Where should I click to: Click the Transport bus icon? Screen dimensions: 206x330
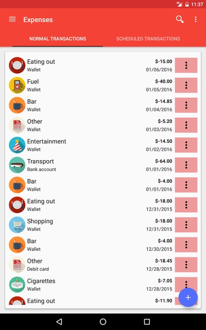tap(17, 165)
